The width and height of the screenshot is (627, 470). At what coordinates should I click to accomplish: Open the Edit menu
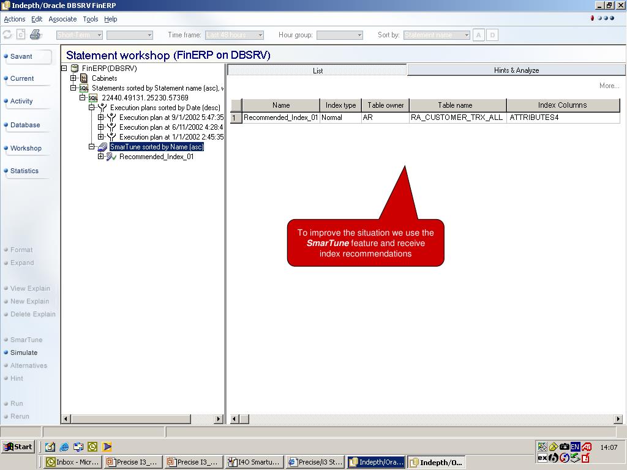pyautogui.click(x=37, y=19)
